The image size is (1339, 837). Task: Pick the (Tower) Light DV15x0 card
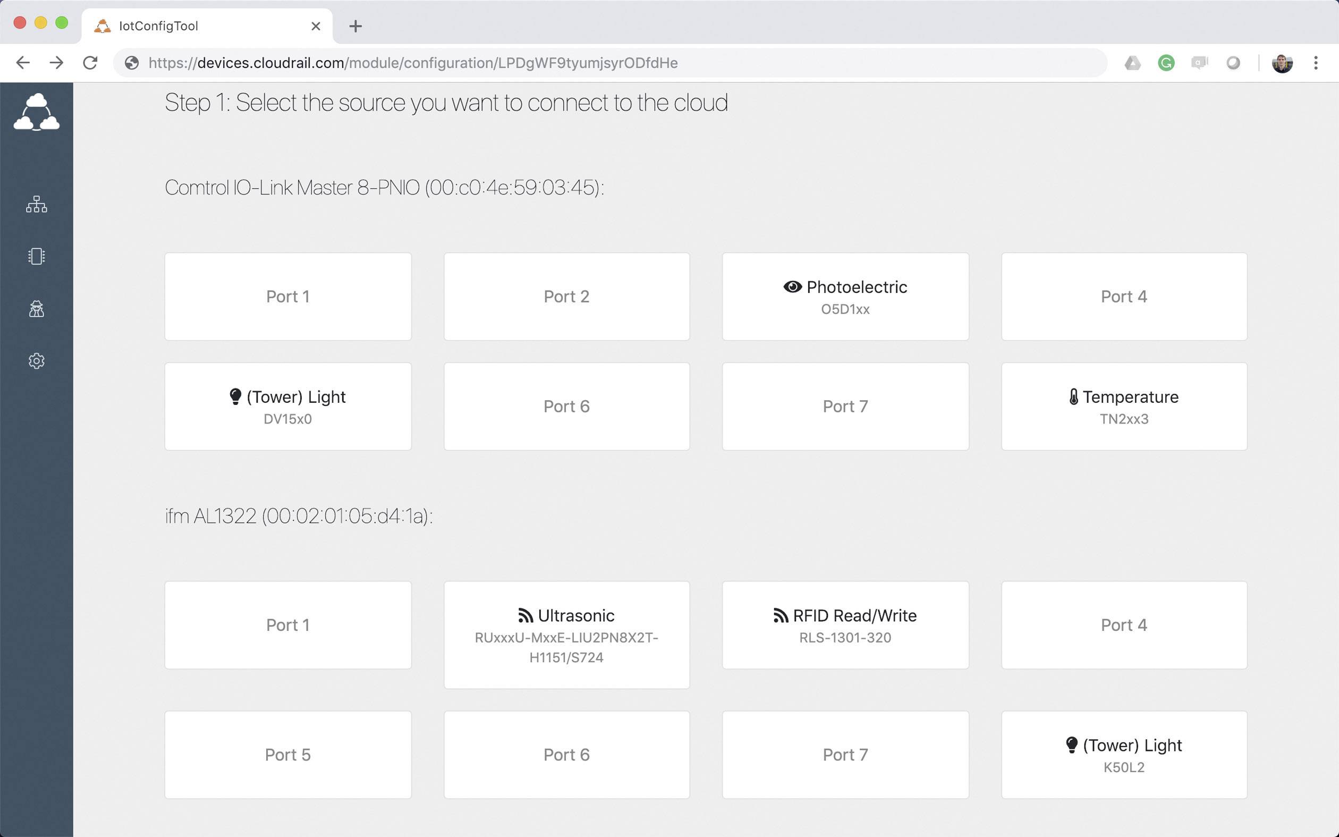[287, 407]
